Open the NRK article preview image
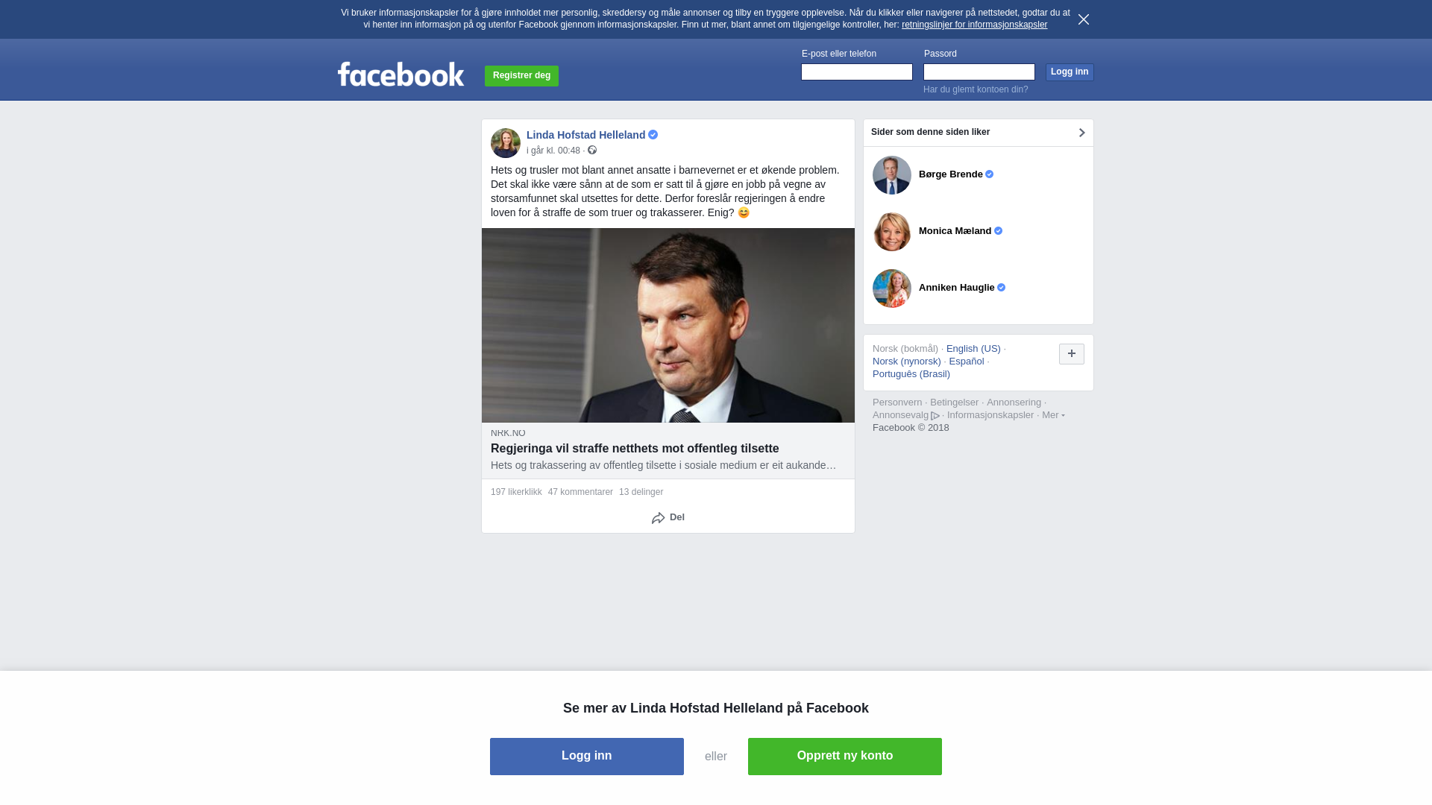Screen dimensions: 1432x805 point(668,325)
